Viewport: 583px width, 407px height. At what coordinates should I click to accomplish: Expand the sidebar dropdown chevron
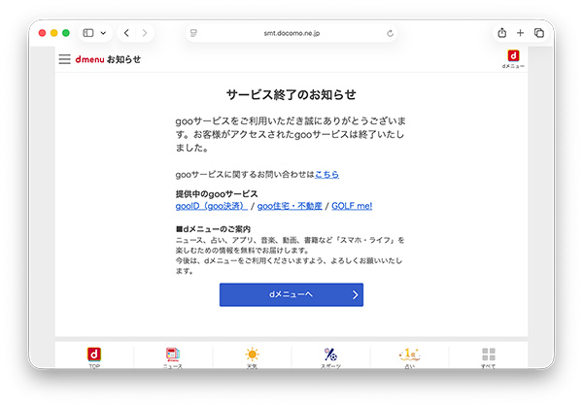[x=103, y=33]
